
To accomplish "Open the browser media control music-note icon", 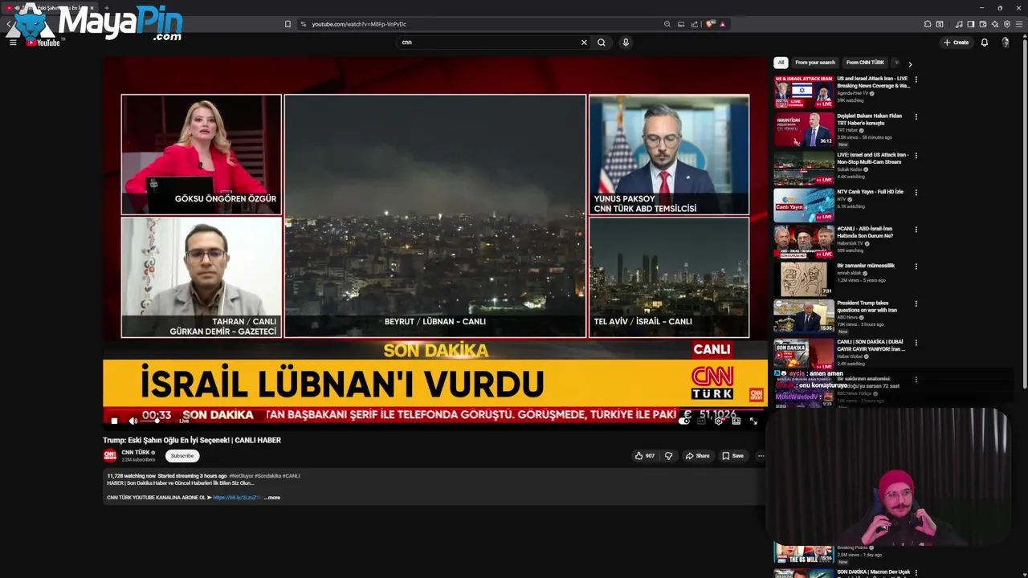I will pyautogui.click(x=959, y=24).
